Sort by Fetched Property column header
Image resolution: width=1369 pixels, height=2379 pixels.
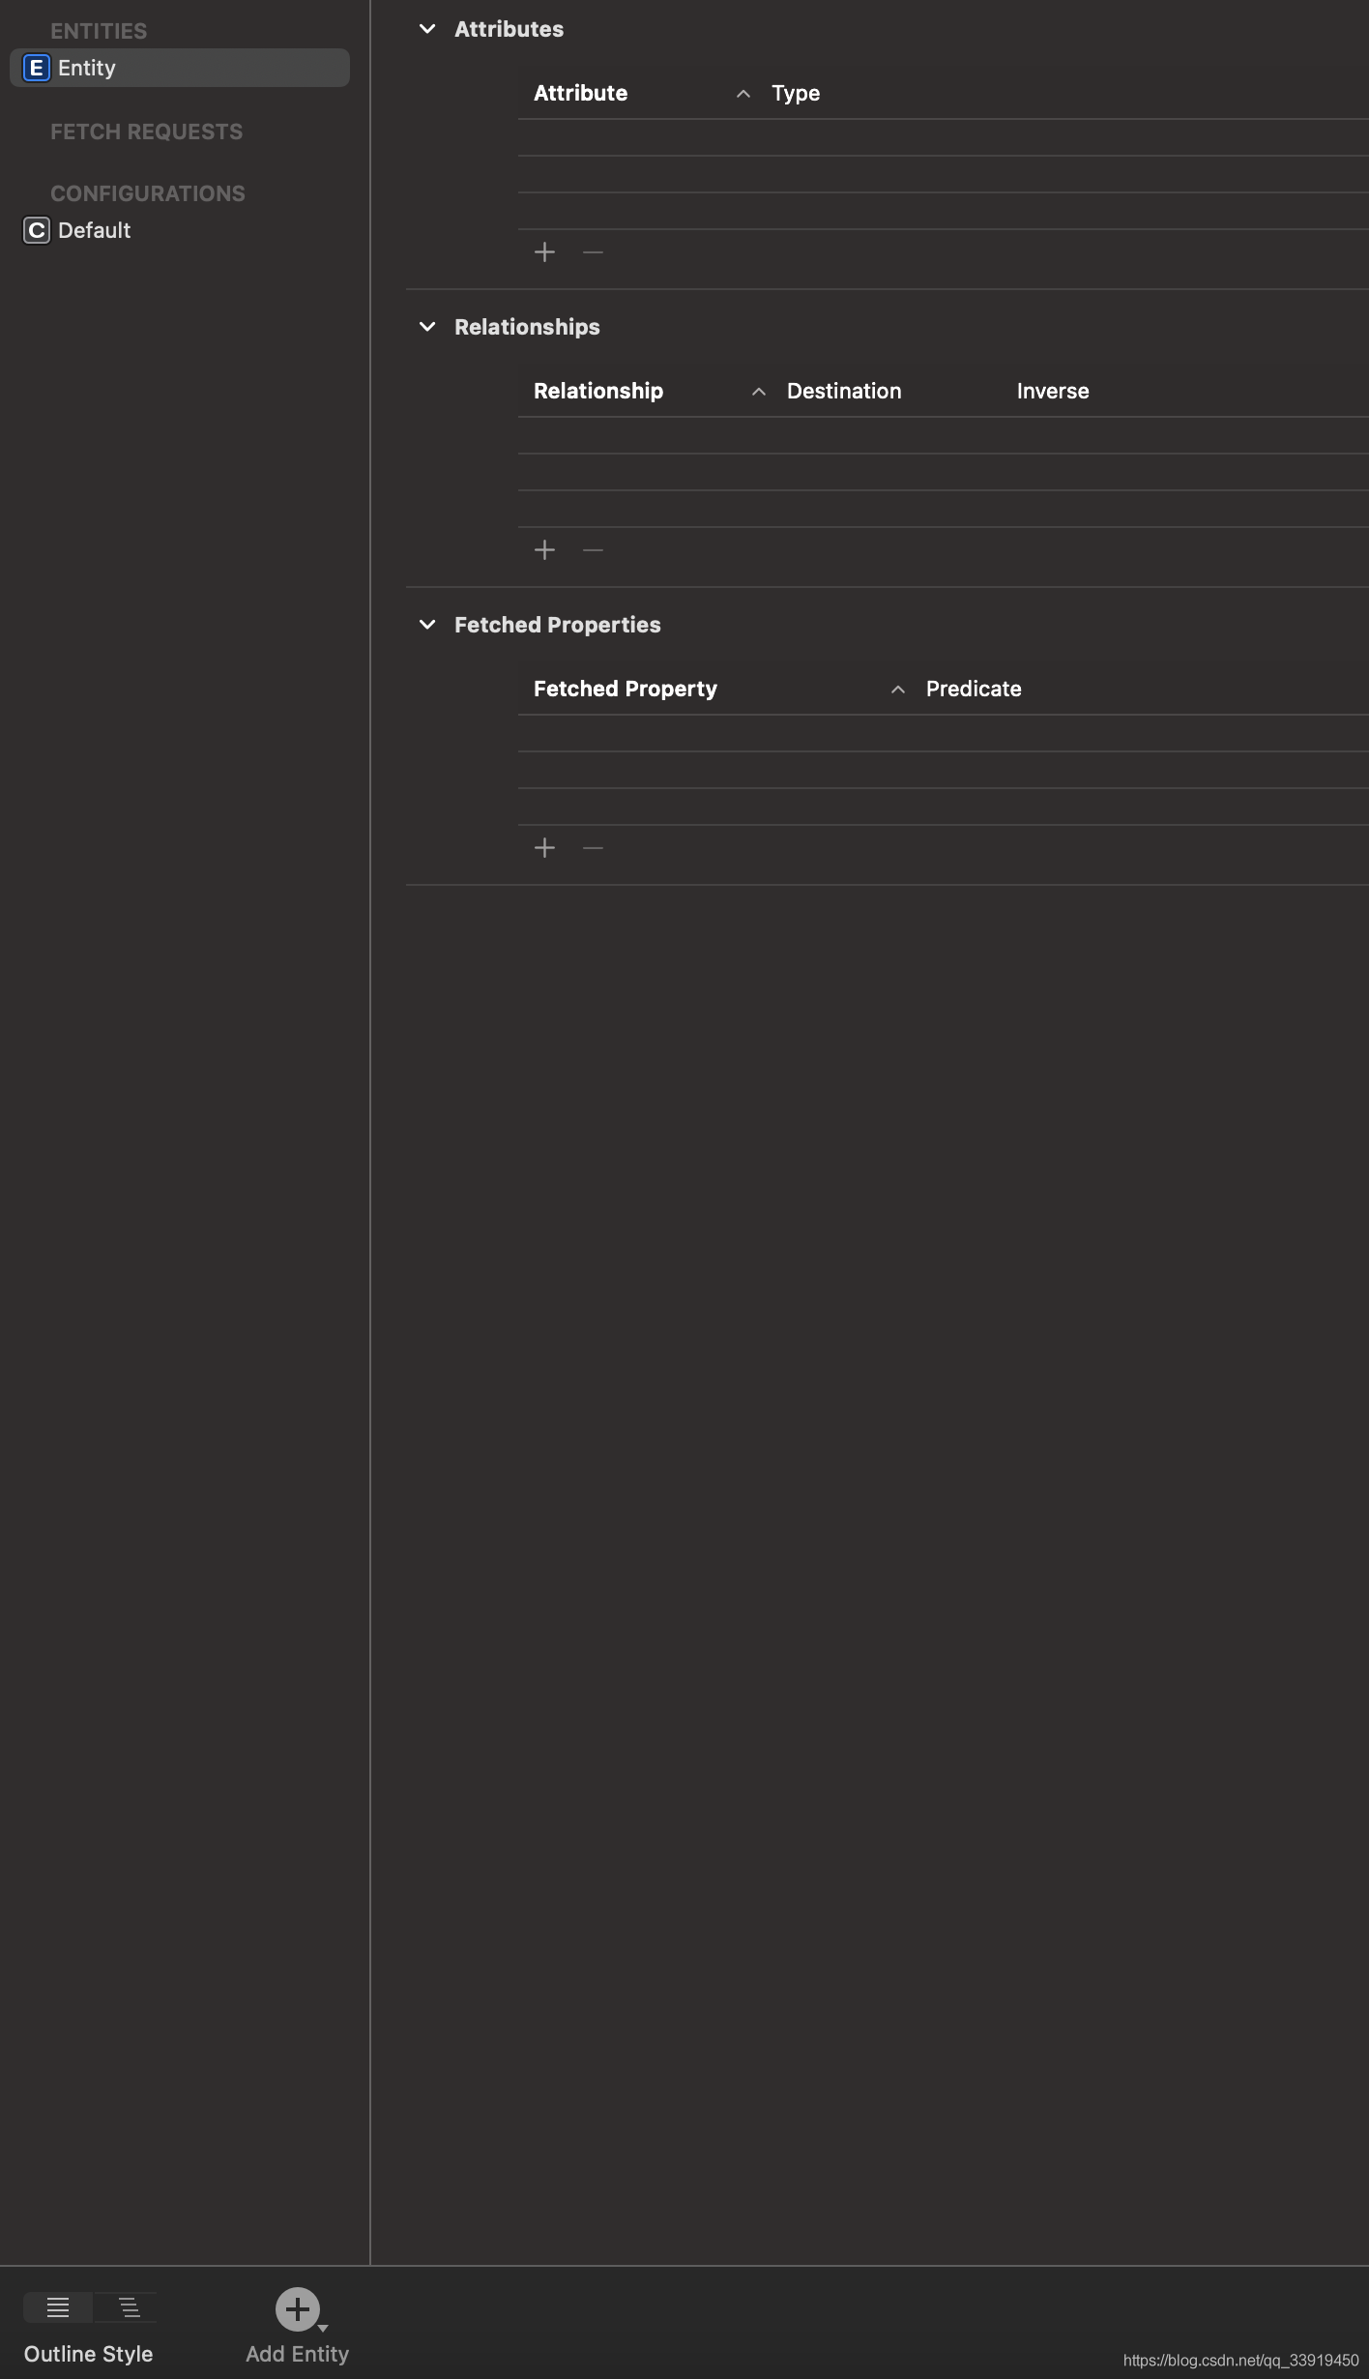[626, 689]
